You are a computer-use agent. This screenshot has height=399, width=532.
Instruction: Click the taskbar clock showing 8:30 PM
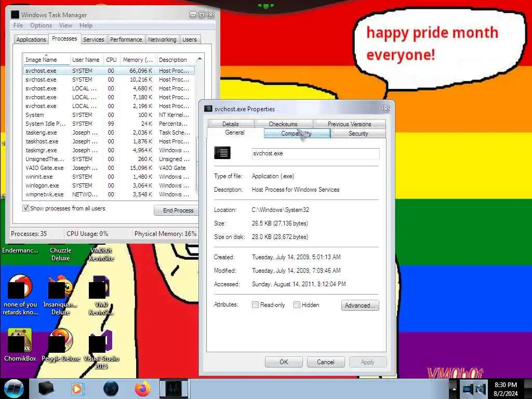(506, 389)
